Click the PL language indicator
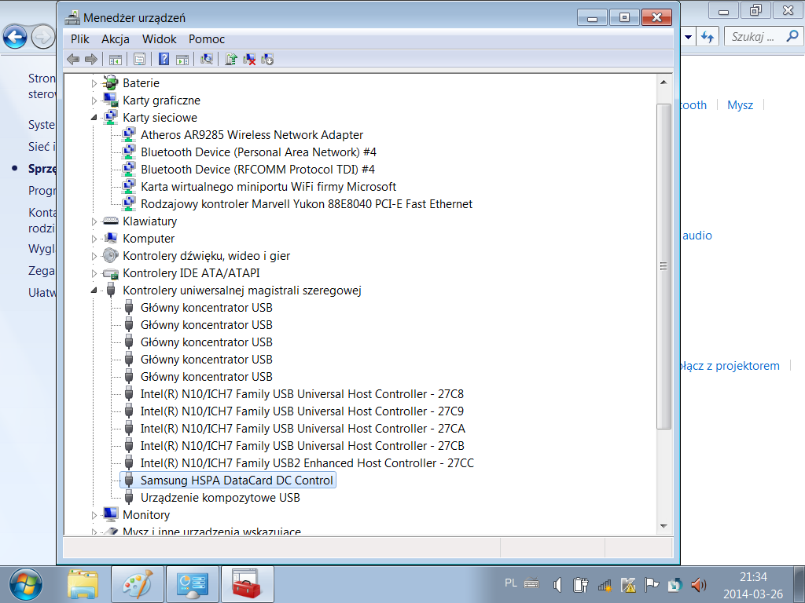This screenshot has width=805, height=603. (510, 583)
